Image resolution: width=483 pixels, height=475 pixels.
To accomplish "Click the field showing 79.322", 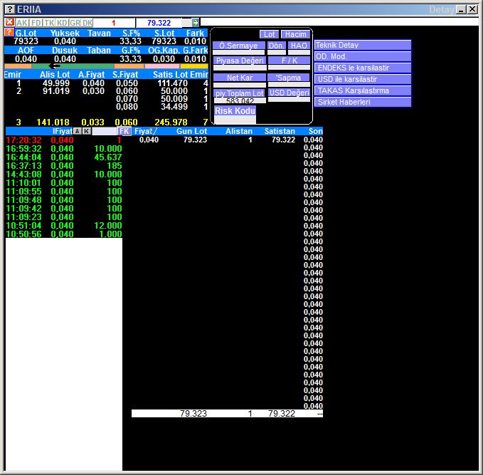I will click(x=159, y=23).
